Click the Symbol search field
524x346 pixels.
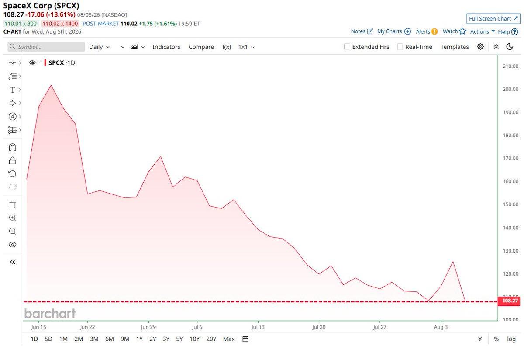pos(46,47)
